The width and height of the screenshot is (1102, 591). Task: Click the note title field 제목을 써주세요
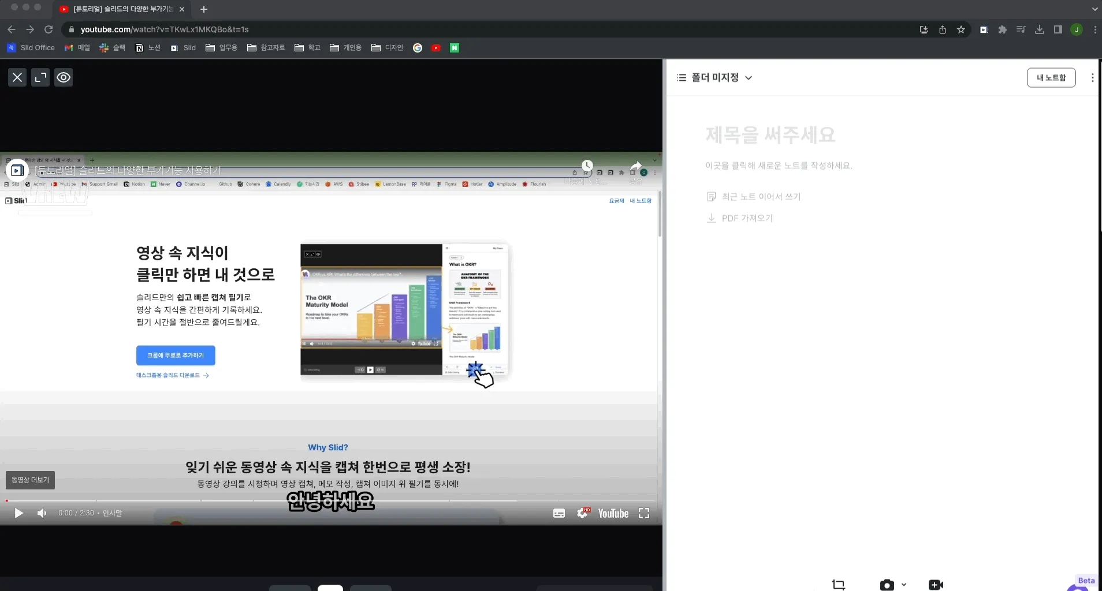[x=770, y=135]
